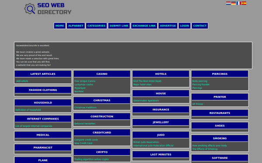Open the FASHION CLOTHING category
Image resolution: width=262 pixels, height=163 pixels.
43,90
